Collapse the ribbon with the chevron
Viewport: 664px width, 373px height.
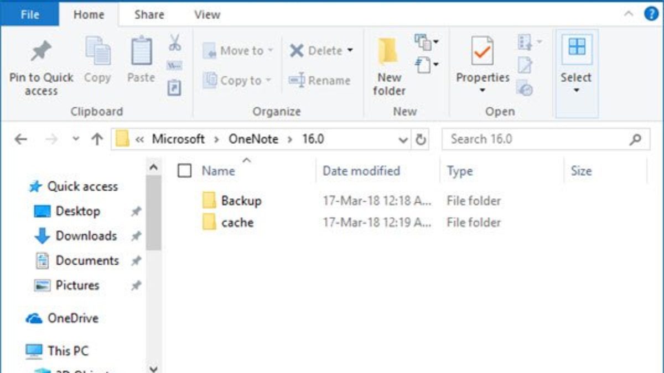[x=629, y=14]
